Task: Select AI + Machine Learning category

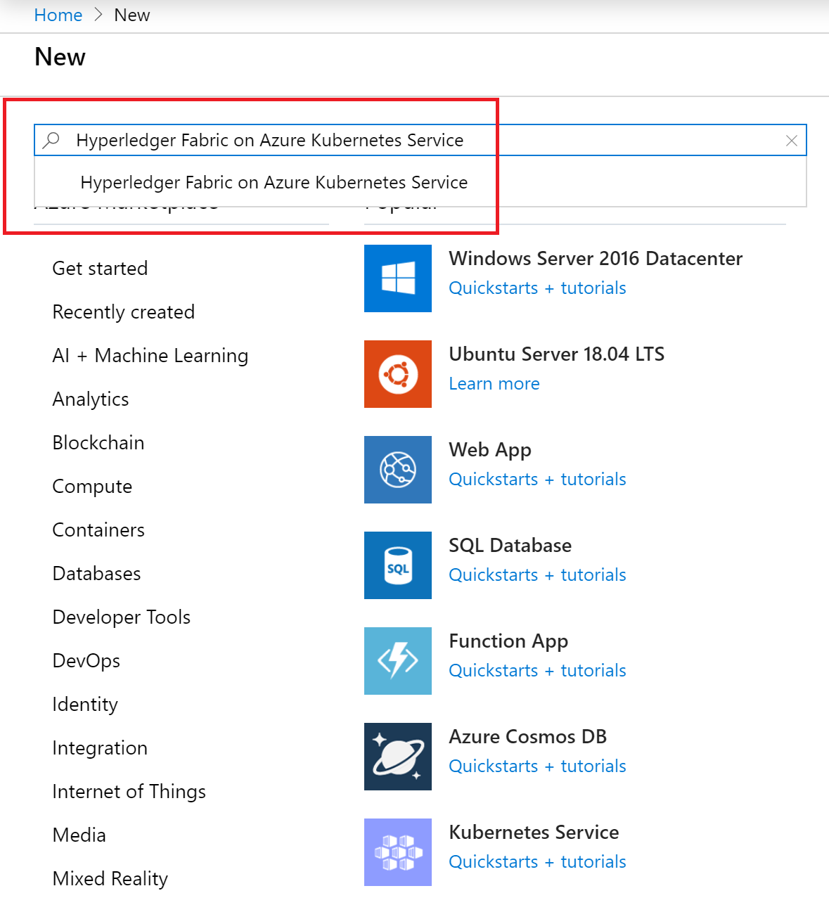Action: (x=150, y=356)
